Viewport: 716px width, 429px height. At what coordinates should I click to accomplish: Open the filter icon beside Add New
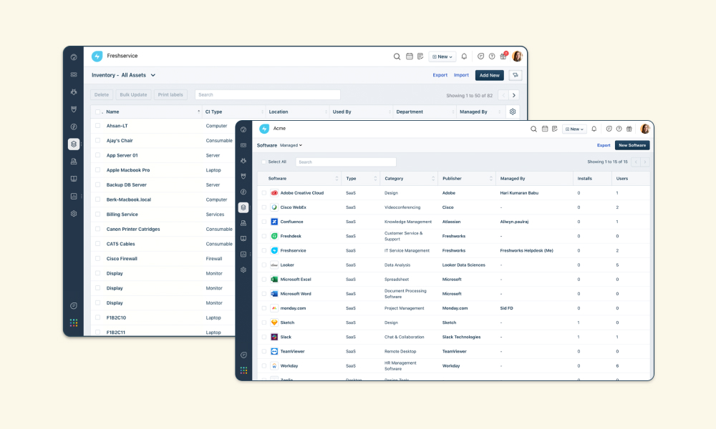[515, 75]
